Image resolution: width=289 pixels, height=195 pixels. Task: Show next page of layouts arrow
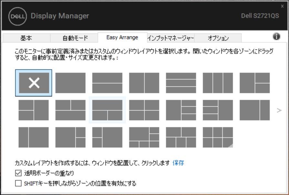tap(279, 110)
